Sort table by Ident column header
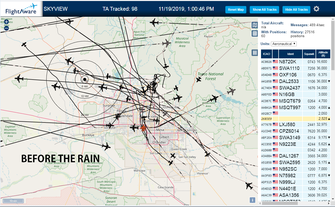This screenshot has width=335, height=207. tap(290, 54)
